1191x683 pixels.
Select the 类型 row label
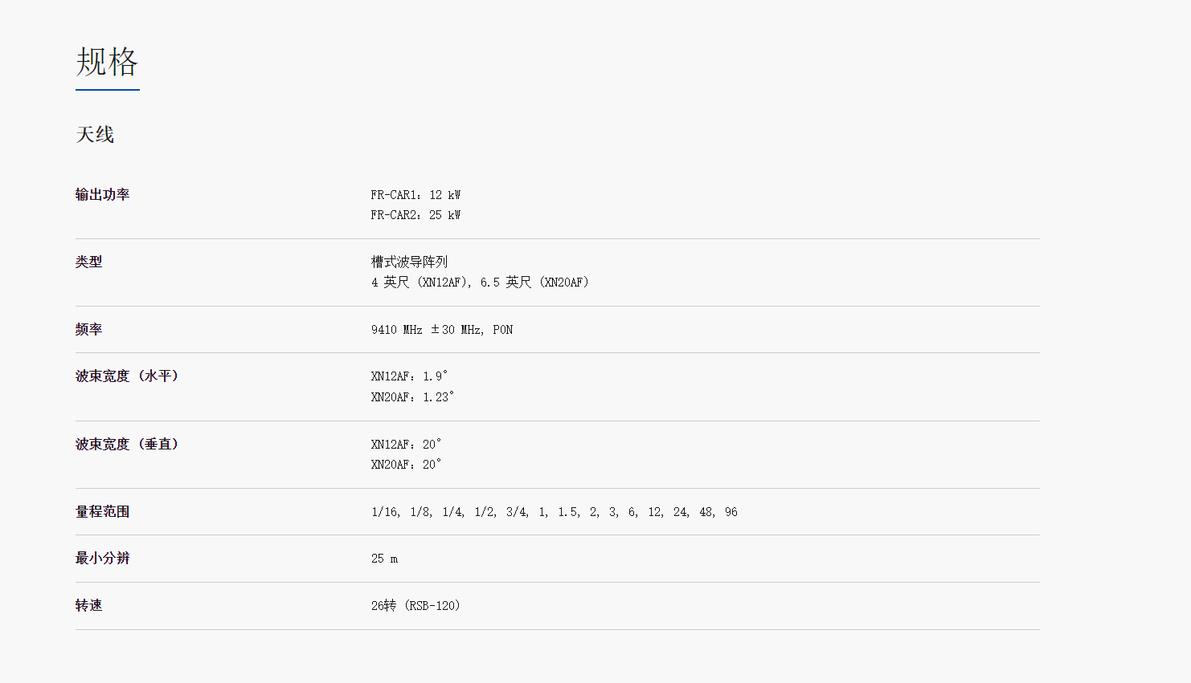(x=88, y=262)
